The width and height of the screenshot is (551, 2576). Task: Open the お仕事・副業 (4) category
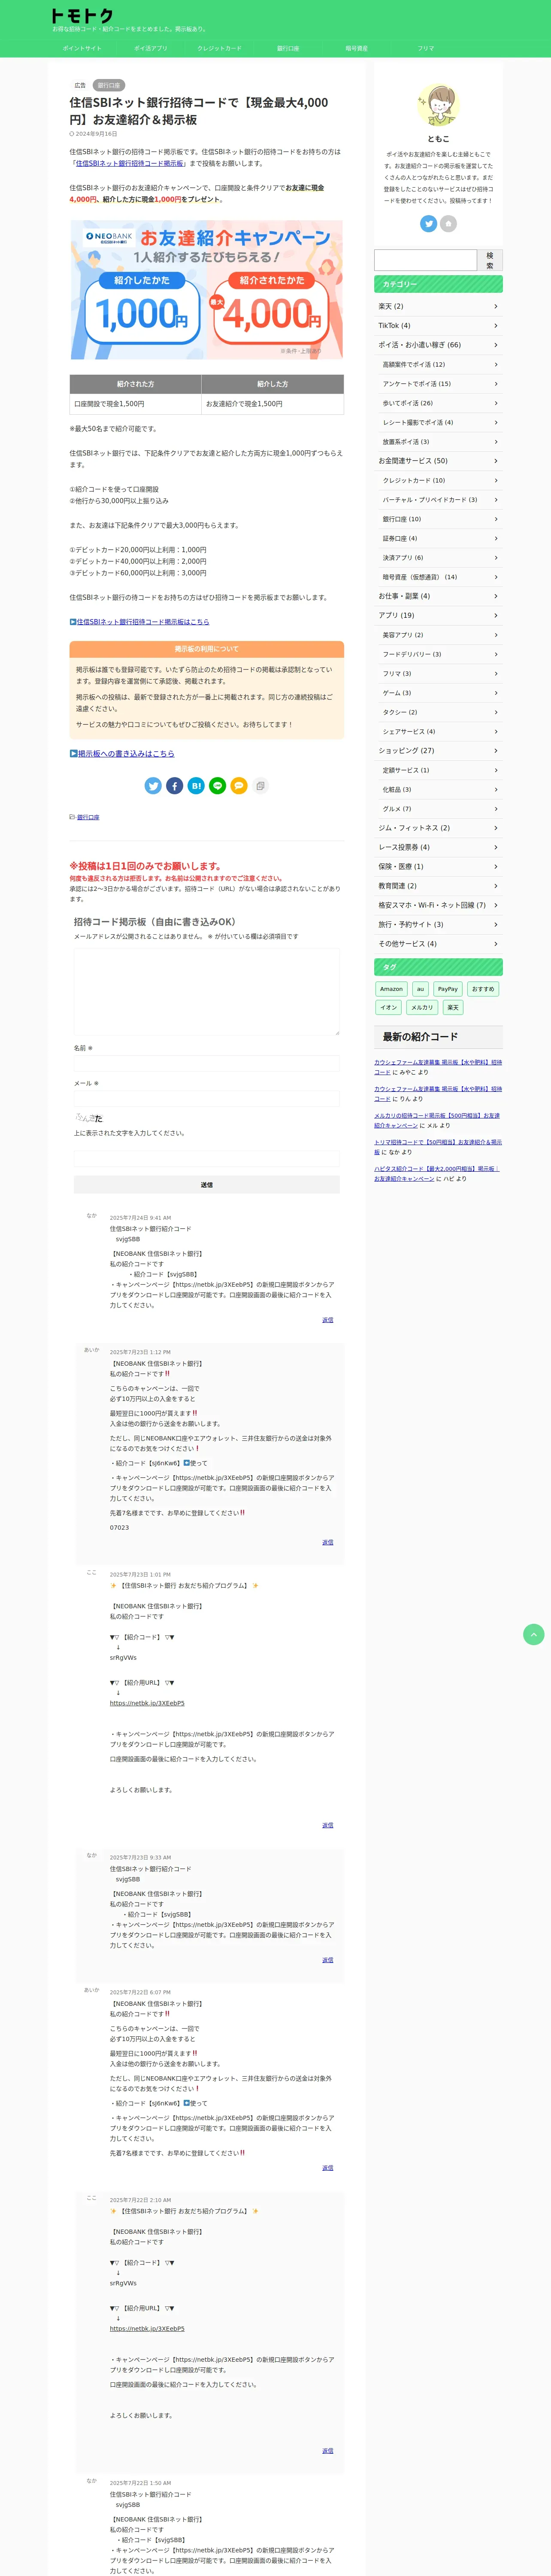coord(438,596)
